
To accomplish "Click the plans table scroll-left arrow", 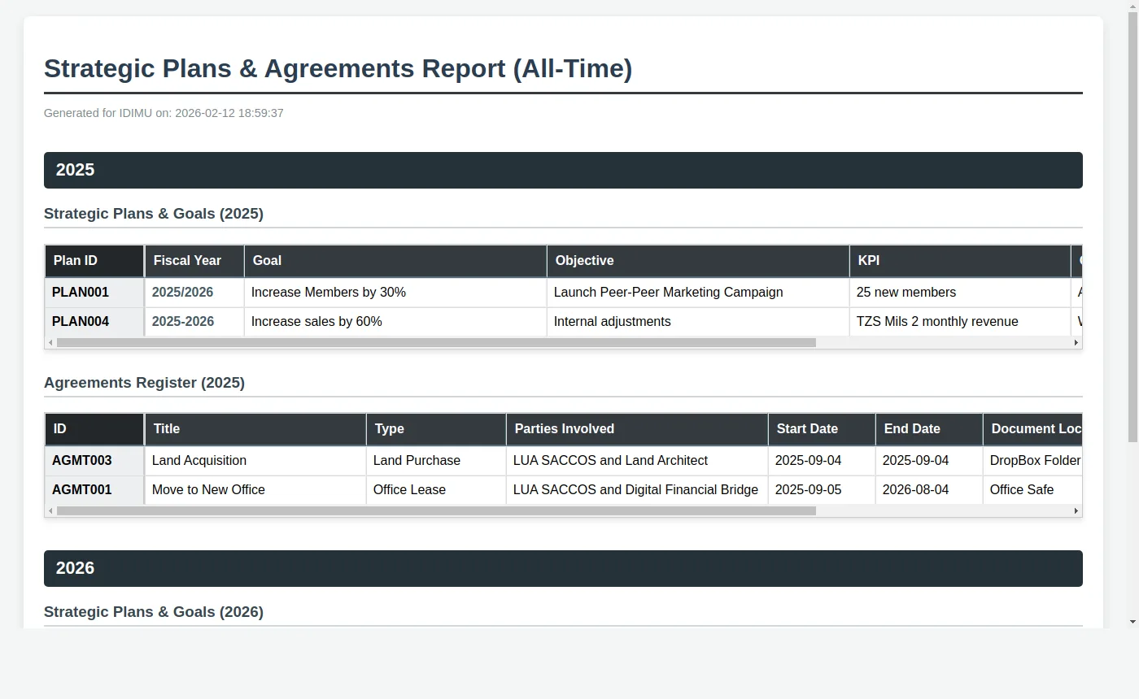I will click(50, 343).
